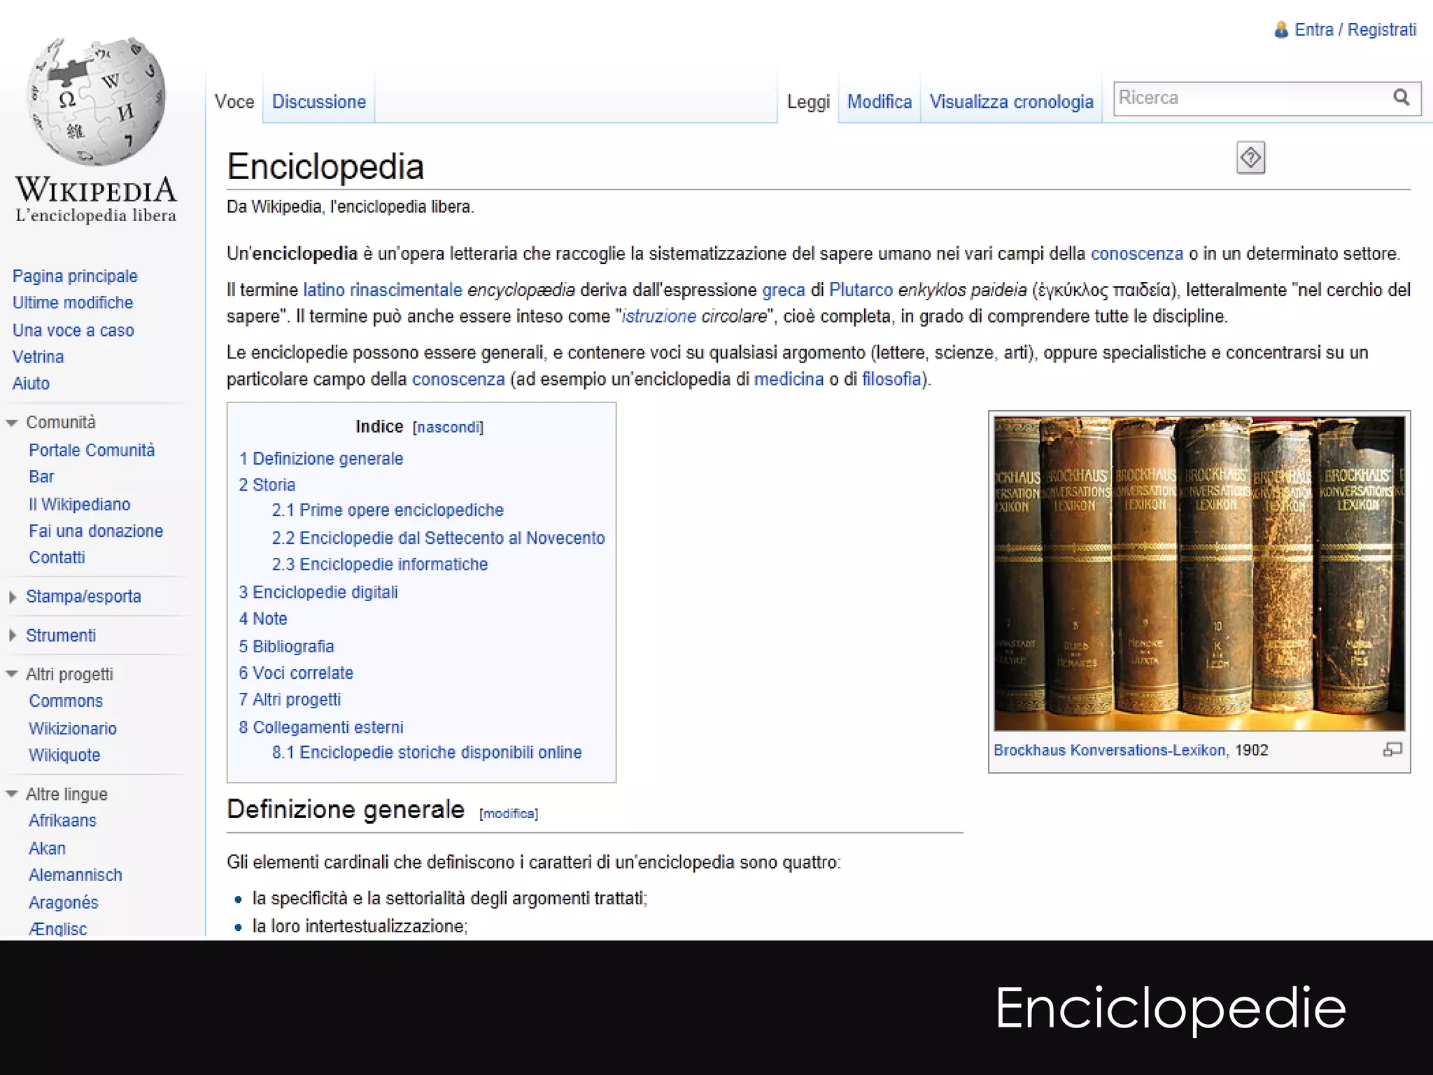Open the greca link
The height and width of the screenshot is (1075, 1433).
(x=784, y=290)
